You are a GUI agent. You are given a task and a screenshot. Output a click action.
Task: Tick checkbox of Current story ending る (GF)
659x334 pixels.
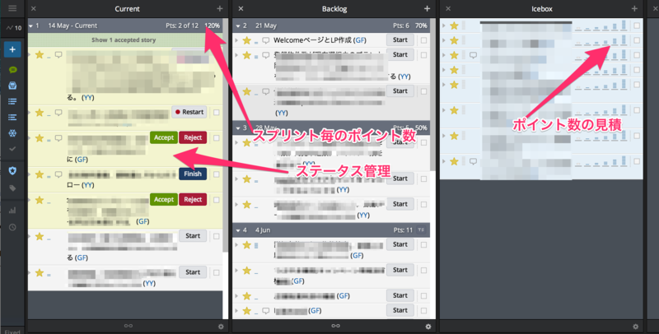[216, 236]
